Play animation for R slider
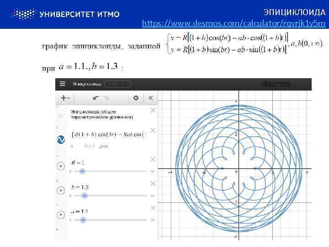 point(61,166)
